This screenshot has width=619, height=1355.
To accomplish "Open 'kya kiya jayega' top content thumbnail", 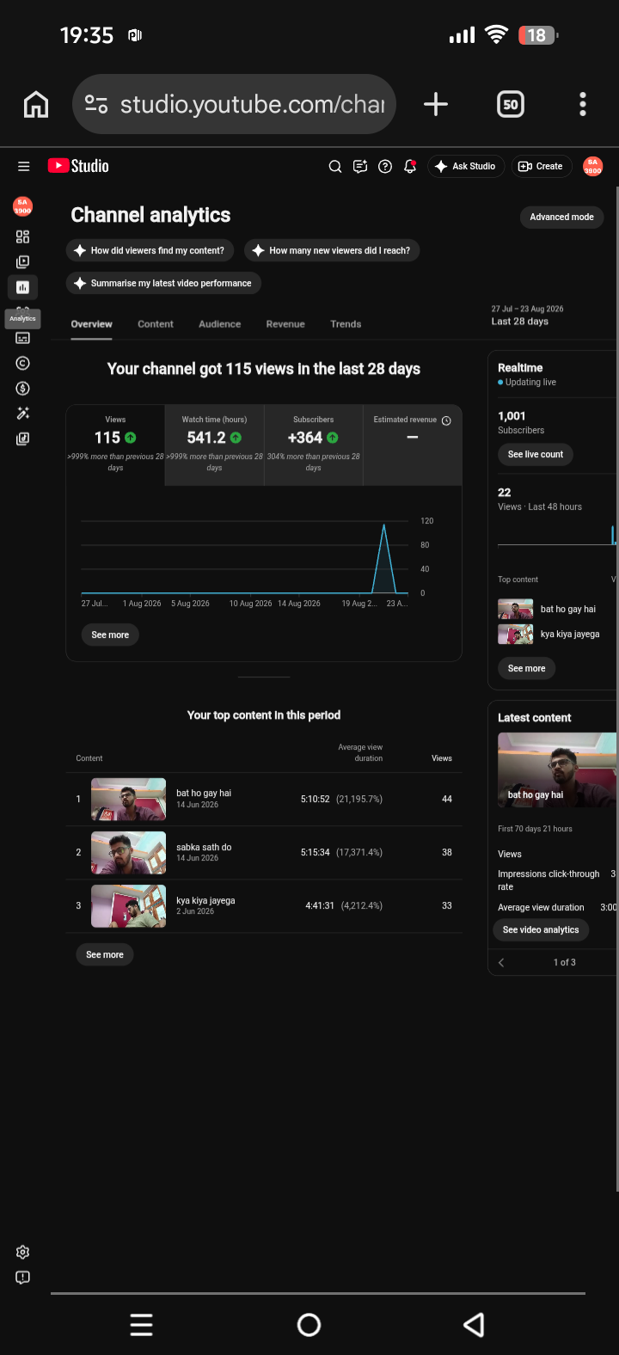I will [x=129, y=906].
